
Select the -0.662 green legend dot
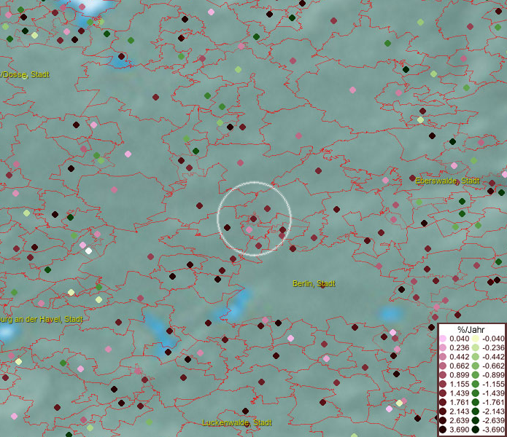[x=476, y=366]
